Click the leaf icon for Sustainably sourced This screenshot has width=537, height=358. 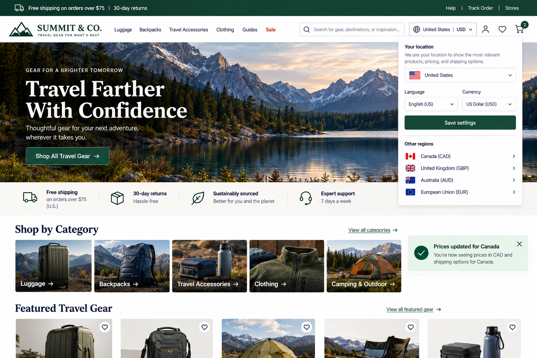point(198,198)
